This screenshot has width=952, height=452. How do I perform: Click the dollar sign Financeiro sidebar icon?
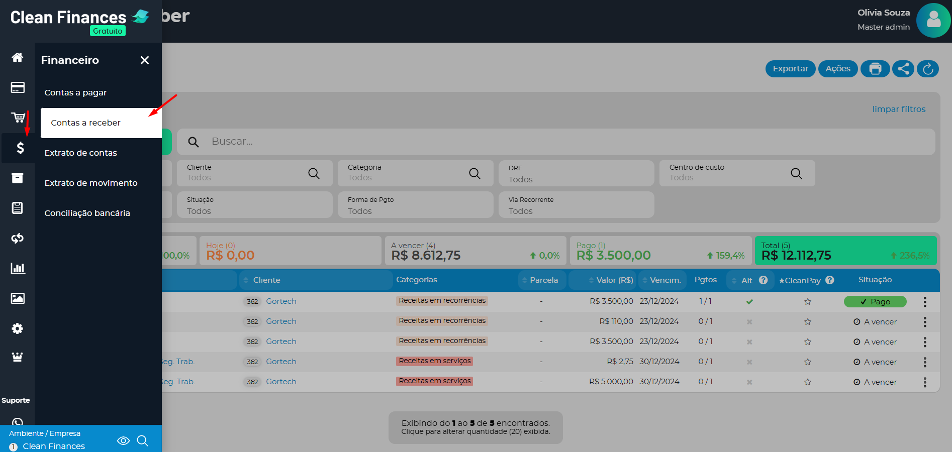19,148
